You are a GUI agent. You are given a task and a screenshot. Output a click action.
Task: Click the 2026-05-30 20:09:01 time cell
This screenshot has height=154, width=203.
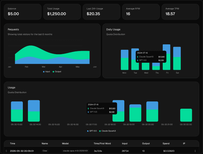22,151
